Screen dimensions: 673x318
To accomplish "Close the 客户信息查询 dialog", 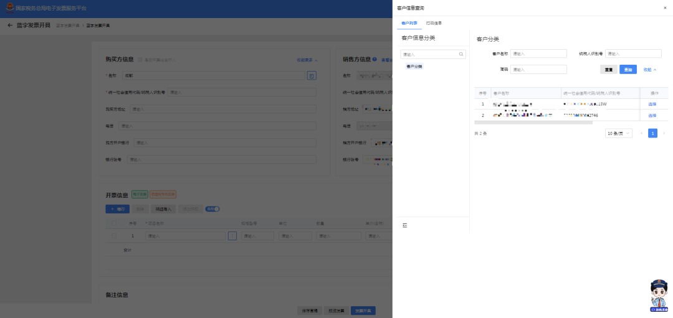I will click(x=664, y=7).
